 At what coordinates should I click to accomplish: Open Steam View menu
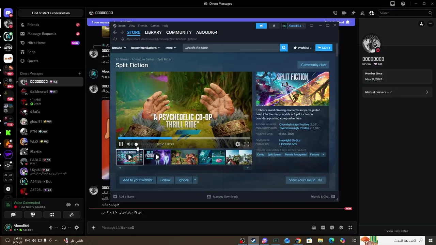pos(132,26)
